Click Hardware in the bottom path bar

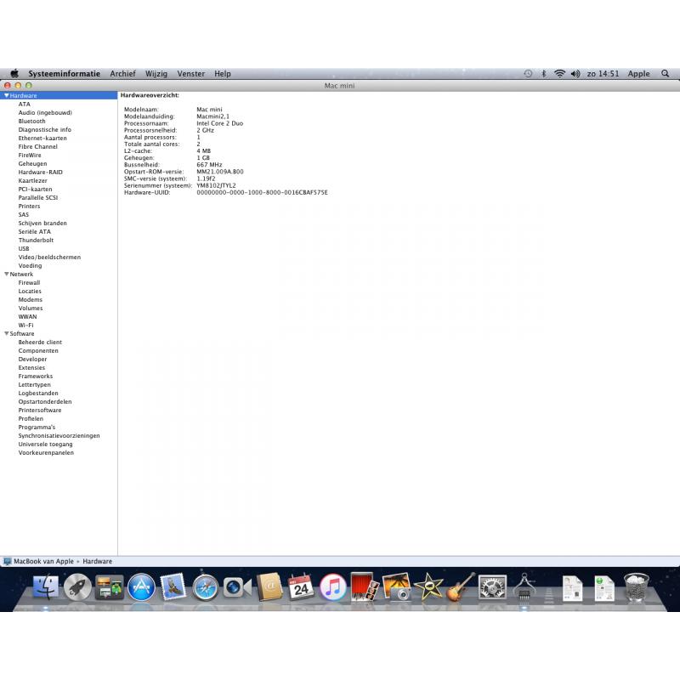97,561
